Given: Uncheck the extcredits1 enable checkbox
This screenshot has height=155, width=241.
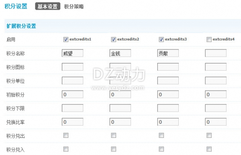Looking at the screenshot, I should click(x=66, y=39).
